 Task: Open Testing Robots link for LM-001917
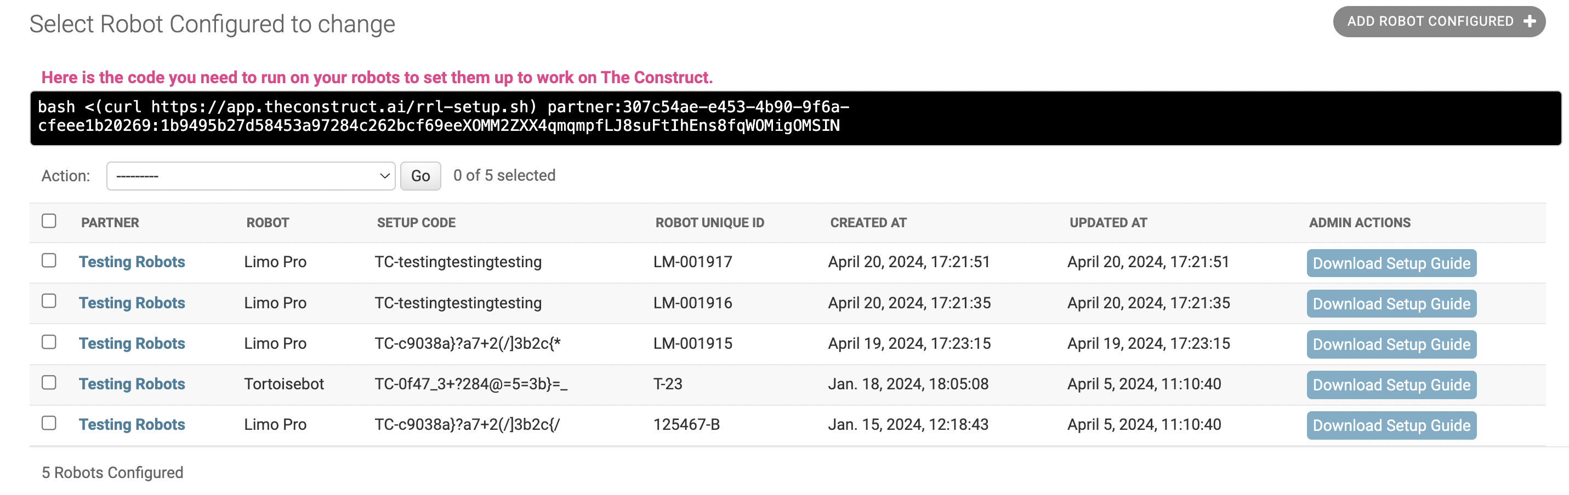[132, 262]
